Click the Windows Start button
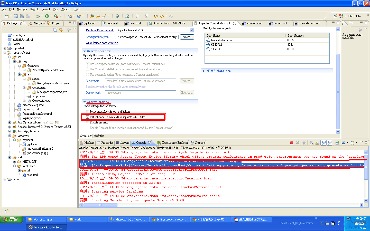Viewport: 370px width, 231px height. coord(11,219)
